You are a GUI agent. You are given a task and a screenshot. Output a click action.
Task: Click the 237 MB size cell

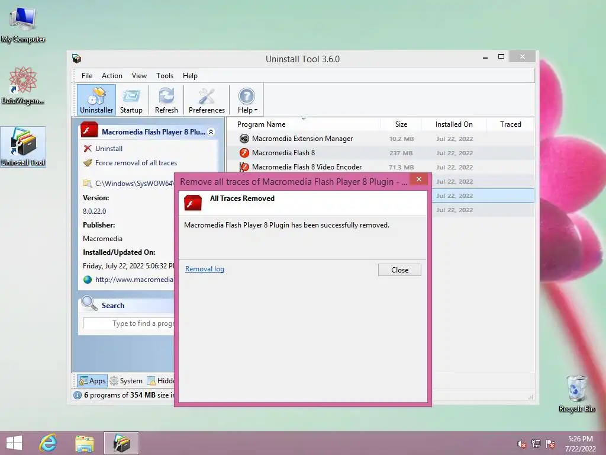click(x=401, y=153)
